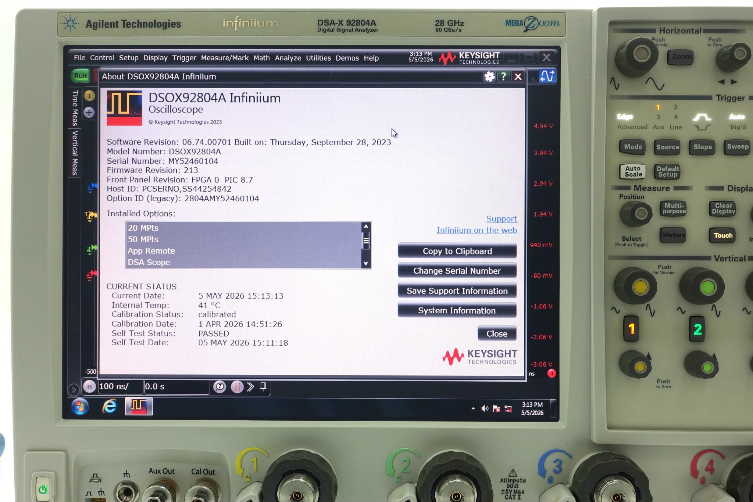Expand more horizontal controls with double chevron
The height and width of the screenshot is (502, 753).
point(251,387)
